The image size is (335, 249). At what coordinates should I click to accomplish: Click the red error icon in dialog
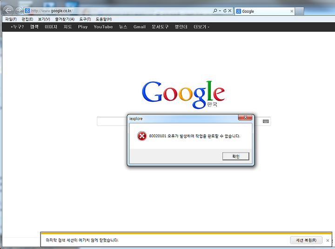[x=142, y=136]
